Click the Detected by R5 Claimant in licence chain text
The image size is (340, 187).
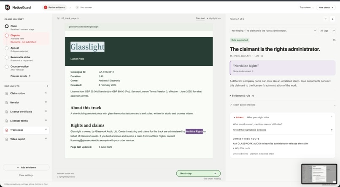[253, 154]
